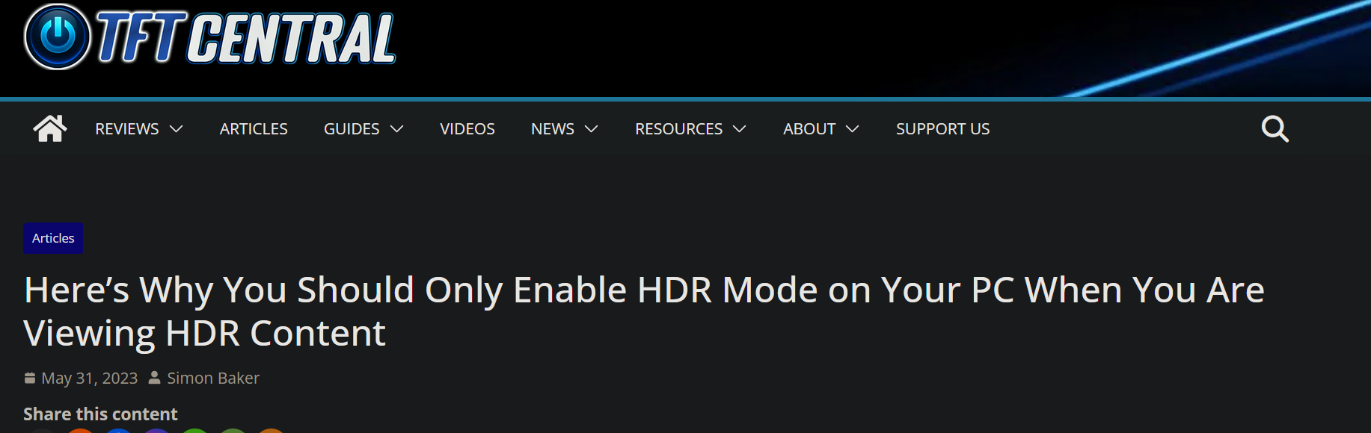This screenshot has height=433, width=1371.
Task: Open the Videos menu item
Action: pos(467,128)
